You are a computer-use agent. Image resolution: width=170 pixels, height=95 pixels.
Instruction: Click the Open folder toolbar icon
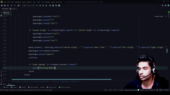click(x=2, y=6)
